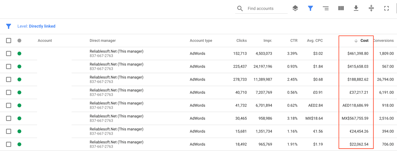Viewport: 397px width, 151px height.
Task: Open the segment lines icon
Action: 326,8
